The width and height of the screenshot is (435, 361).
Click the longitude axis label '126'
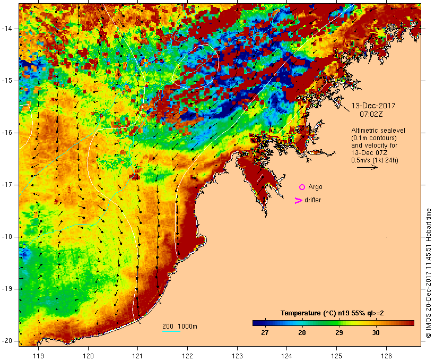pyautogui.click(x=386, y=356)
